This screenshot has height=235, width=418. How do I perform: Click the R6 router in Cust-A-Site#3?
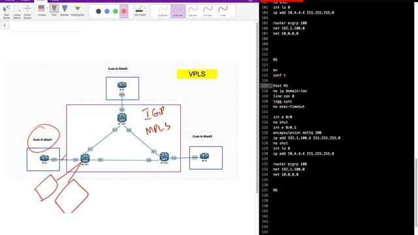pos(204,156)
